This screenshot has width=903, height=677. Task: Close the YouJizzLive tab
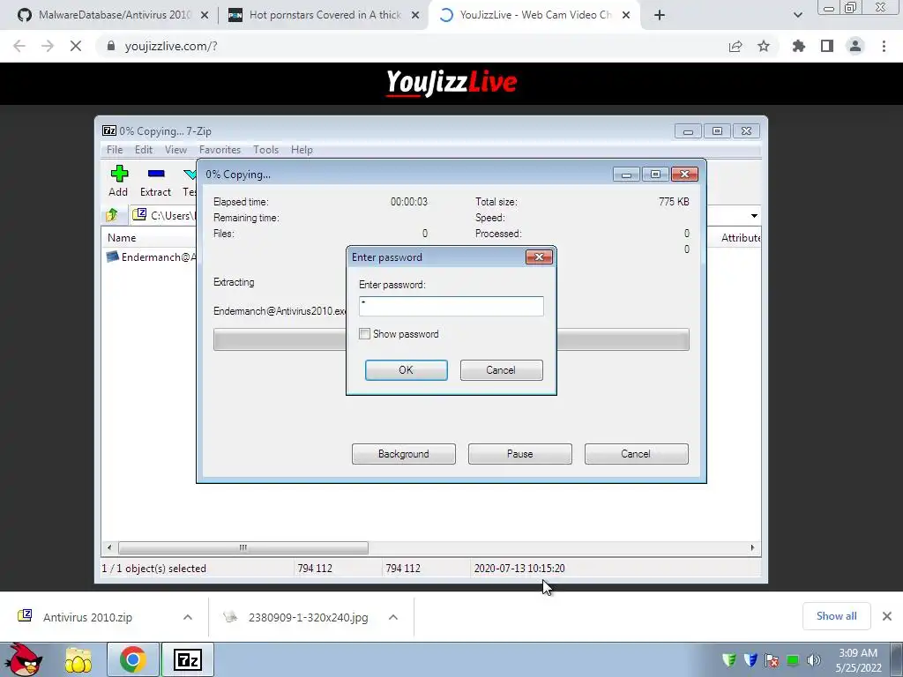(626, 15)
